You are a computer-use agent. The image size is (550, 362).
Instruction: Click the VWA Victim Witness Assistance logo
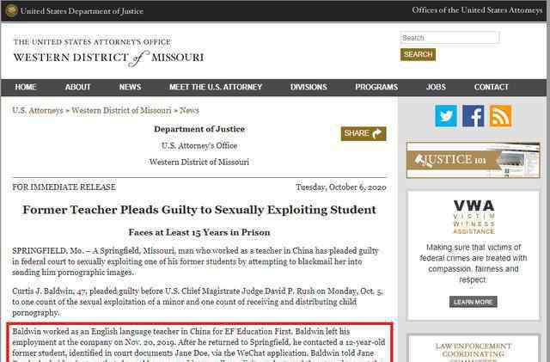point(473,217)
